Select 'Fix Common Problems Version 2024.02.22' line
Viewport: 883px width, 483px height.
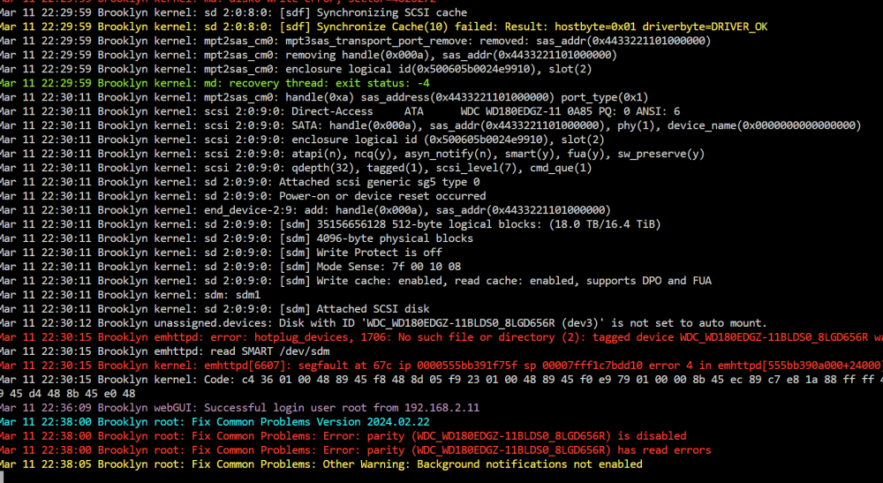click(x=215, y=422)
